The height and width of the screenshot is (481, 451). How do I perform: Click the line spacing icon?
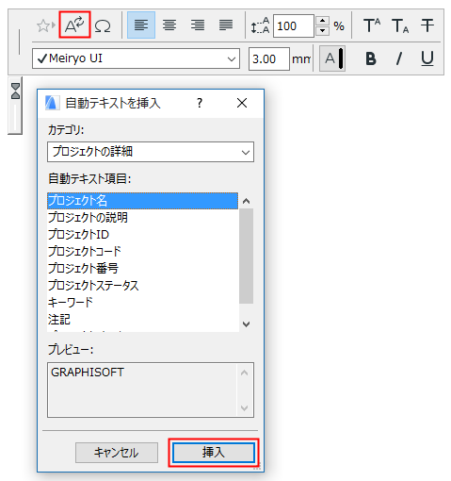(x=260, y=25)
